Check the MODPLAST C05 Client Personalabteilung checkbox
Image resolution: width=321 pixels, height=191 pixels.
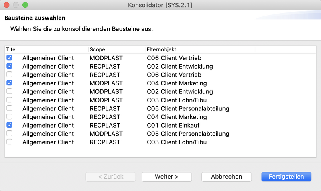(9, 133)
